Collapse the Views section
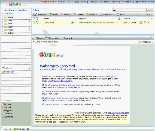 [x=3, y=100]
